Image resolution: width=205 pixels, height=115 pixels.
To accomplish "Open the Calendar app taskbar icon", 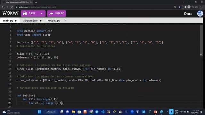I will tap(144, 112).
